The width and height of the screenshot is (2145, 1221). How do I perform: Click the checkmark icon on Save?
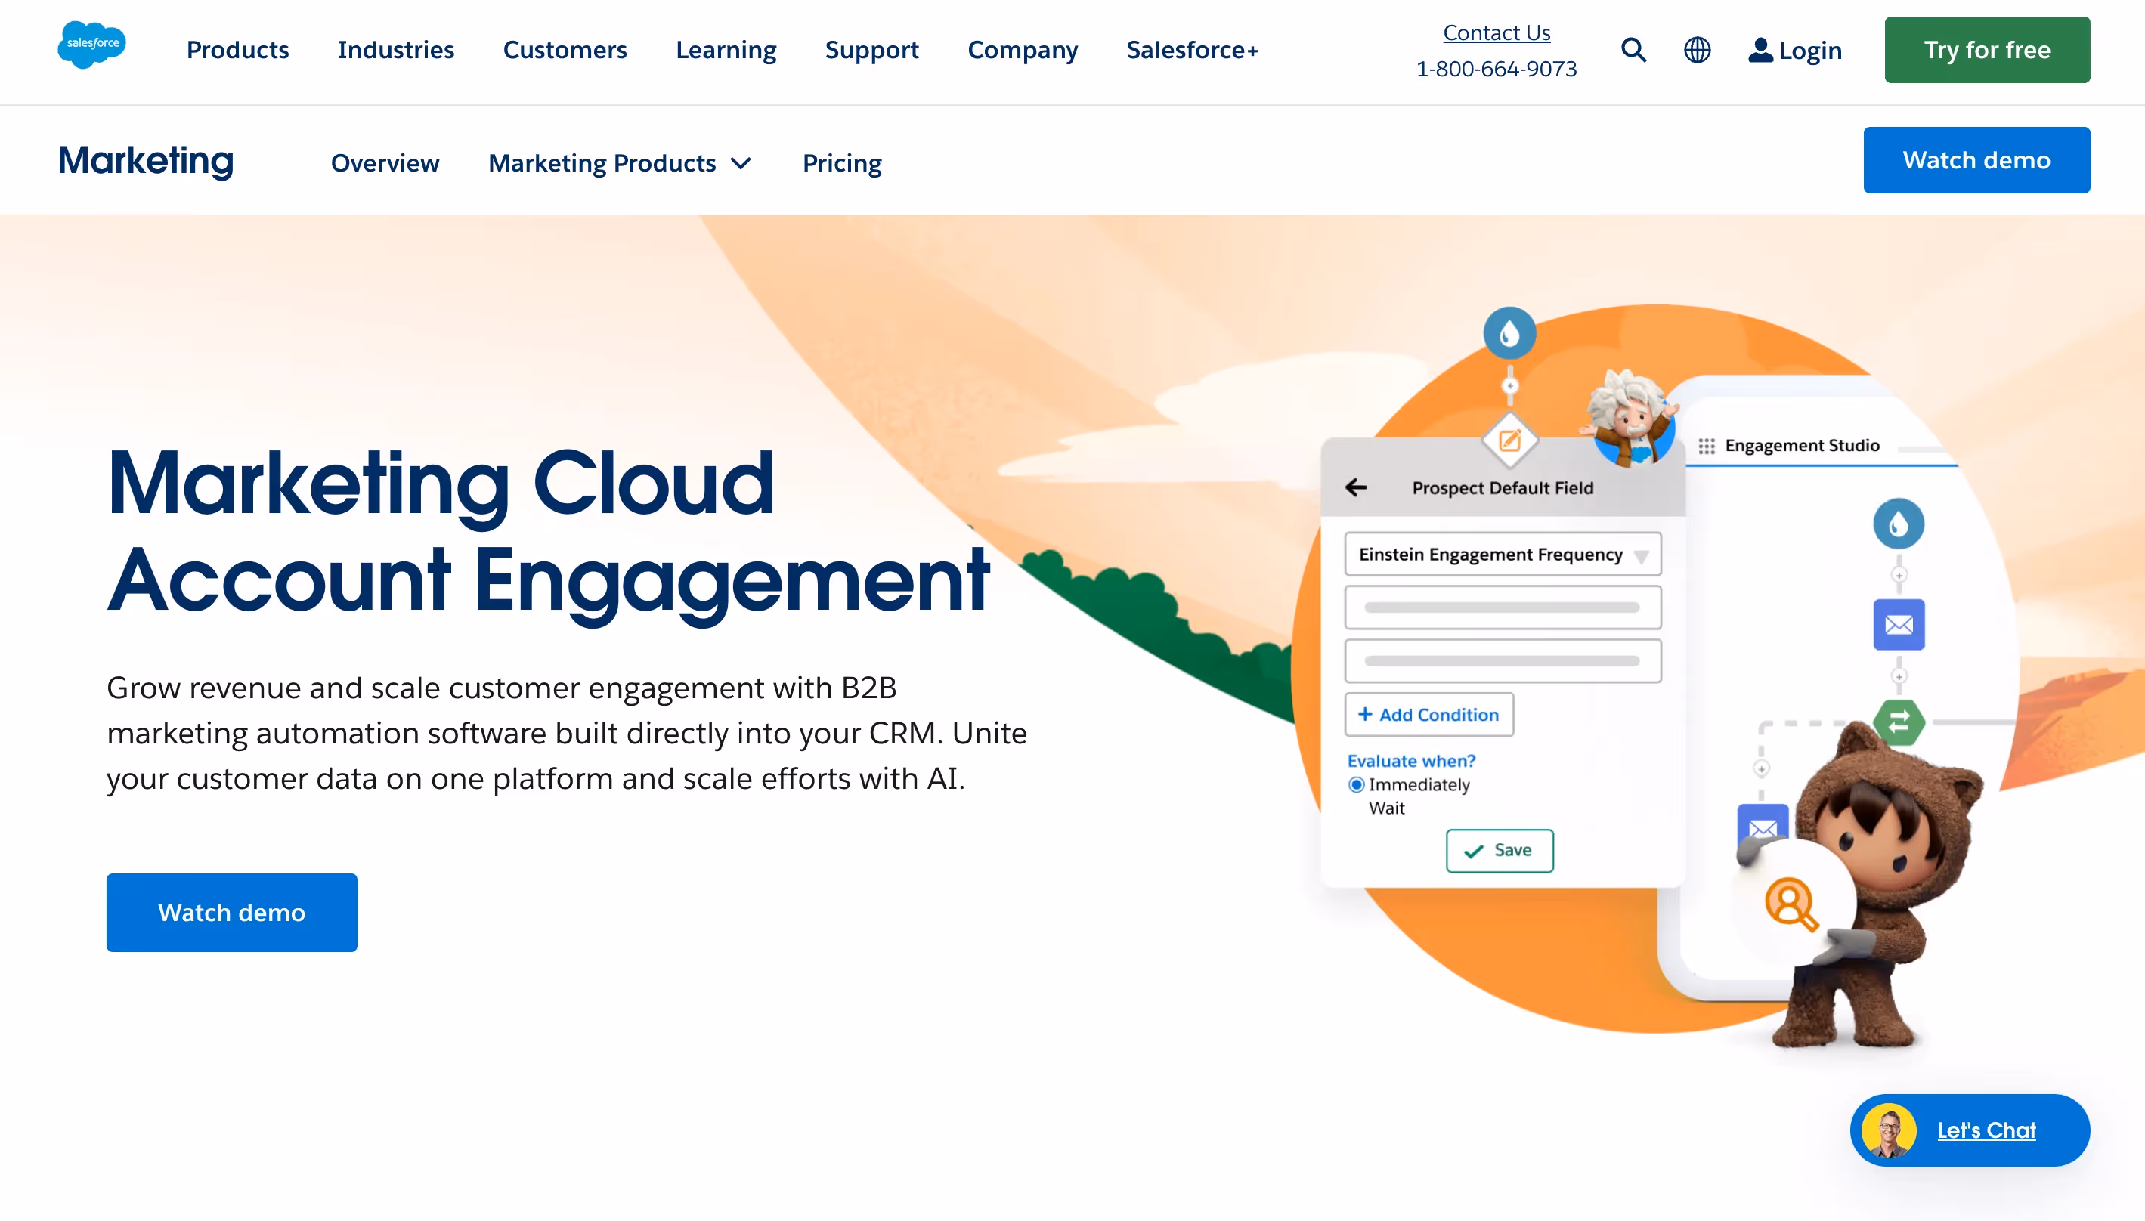pyautogui.click(x=1473, y=852)
